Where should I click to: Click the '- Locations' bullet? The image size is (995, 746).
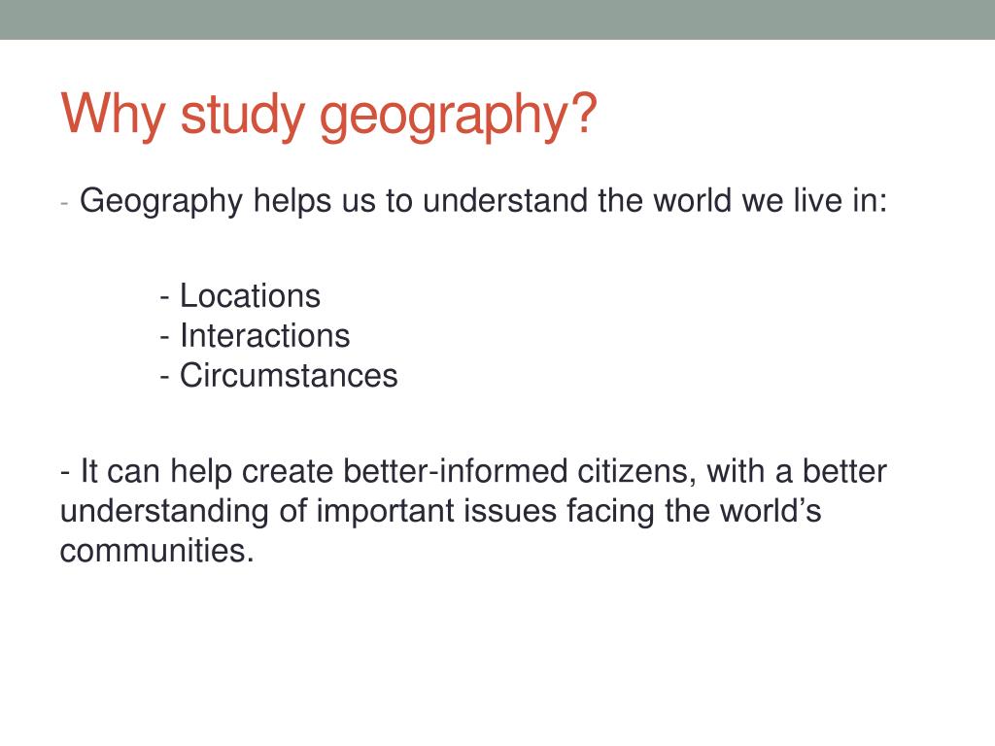point(241,296)
